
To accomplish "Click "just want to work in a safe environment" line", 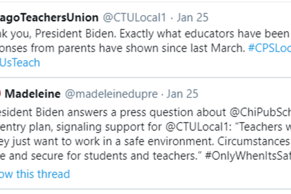I will click(97, 144).
